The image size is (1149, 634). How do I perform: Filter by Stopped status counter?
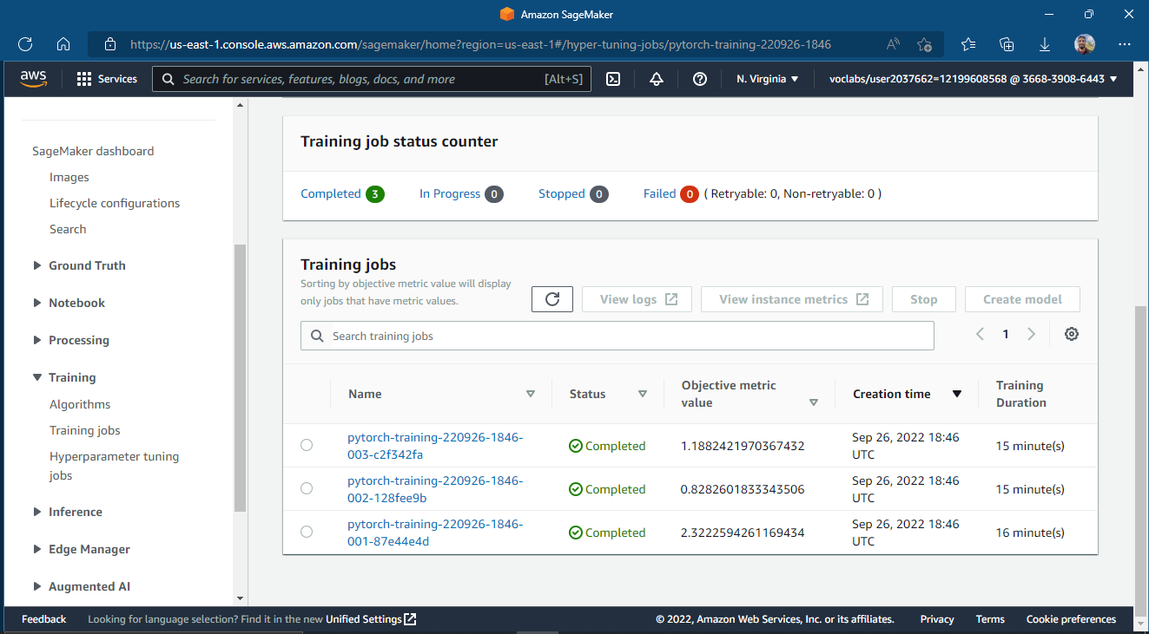pos(573,193)
